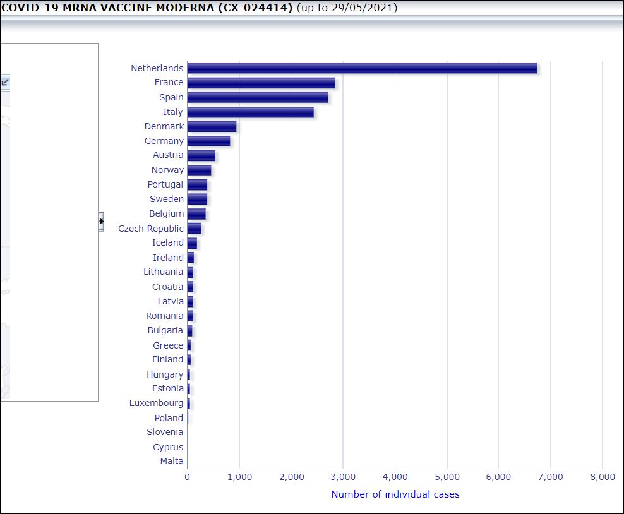Viewport: 624px width, 514px height.
Task: Select the "Luxembourg" label
Action: click(x=156, y=403)
